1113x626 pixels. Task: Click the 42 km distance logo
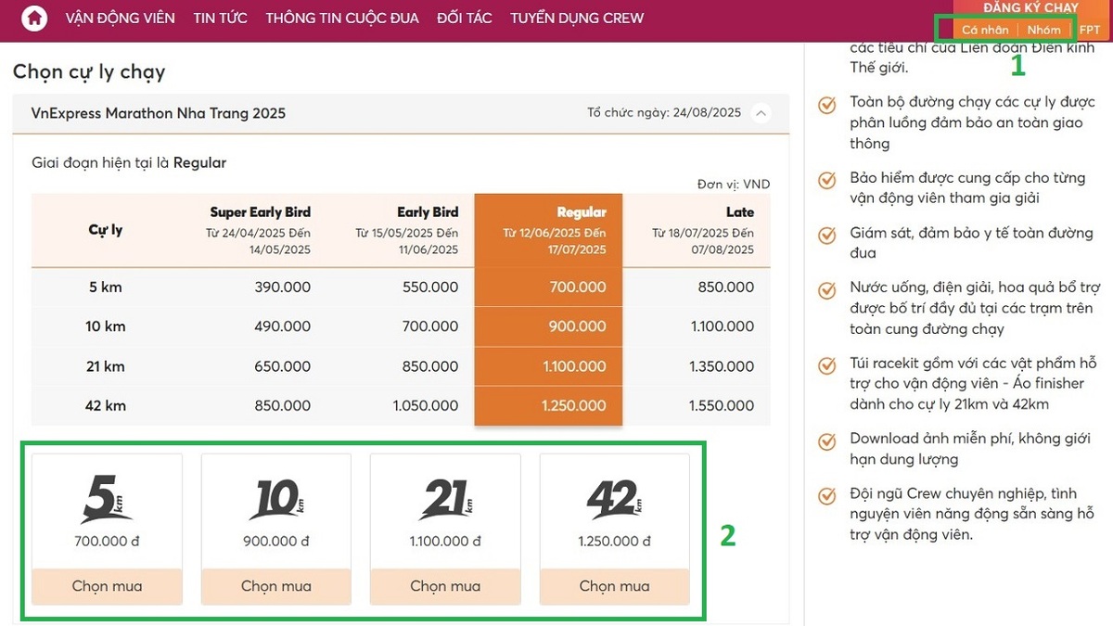pos(614,499)
